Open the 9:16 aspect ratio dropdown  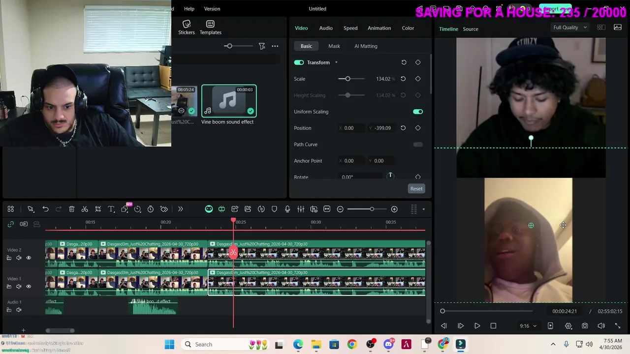(528, 326)
